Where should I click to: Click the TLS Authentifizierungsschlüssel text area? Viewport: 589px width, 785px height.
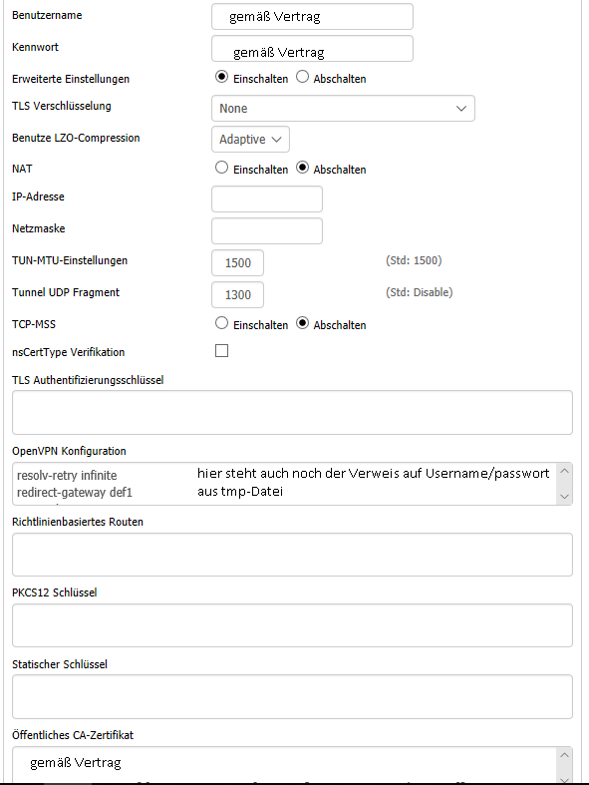(x=292, y=413)
